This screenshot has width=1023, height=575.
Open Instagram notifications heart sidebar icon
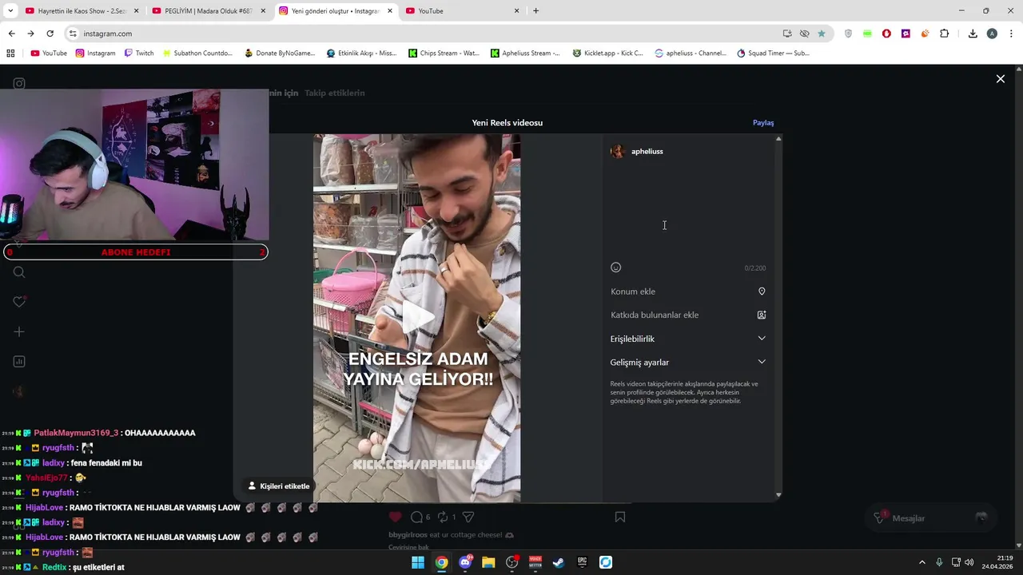point(19,302)
